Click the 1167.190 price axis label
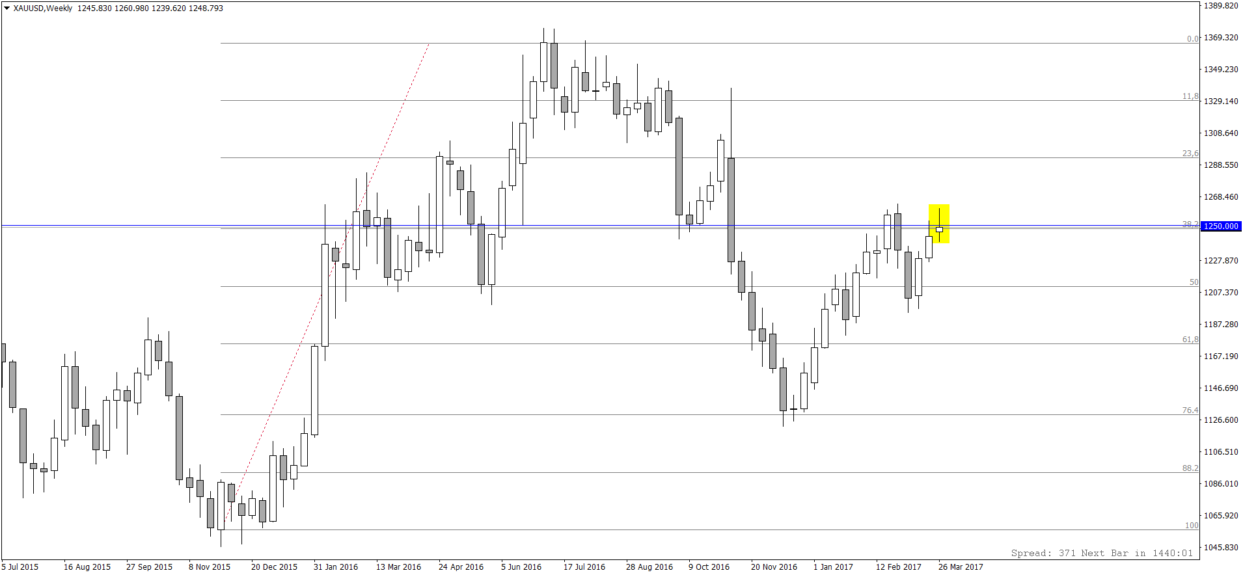1243x575 pixels. point(1221,356)
